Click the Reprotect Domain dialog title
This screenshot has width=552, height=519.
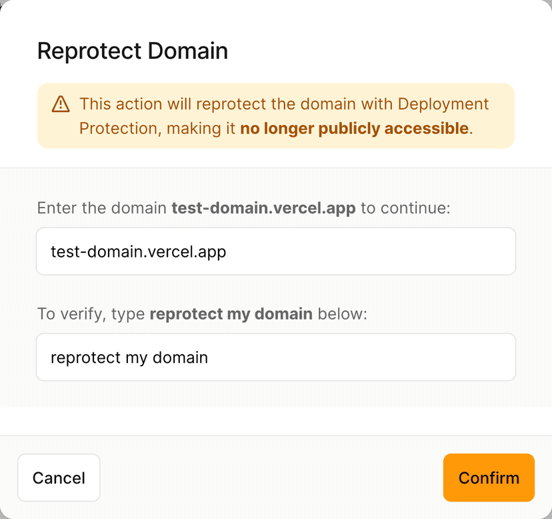tap(132, 51)
